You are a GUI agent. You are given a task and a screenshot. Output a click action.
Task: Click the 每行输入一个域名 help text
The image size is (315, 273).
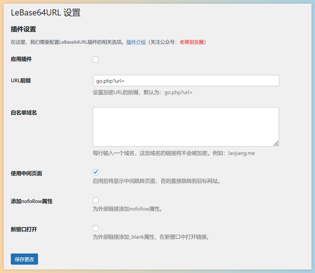174,153
